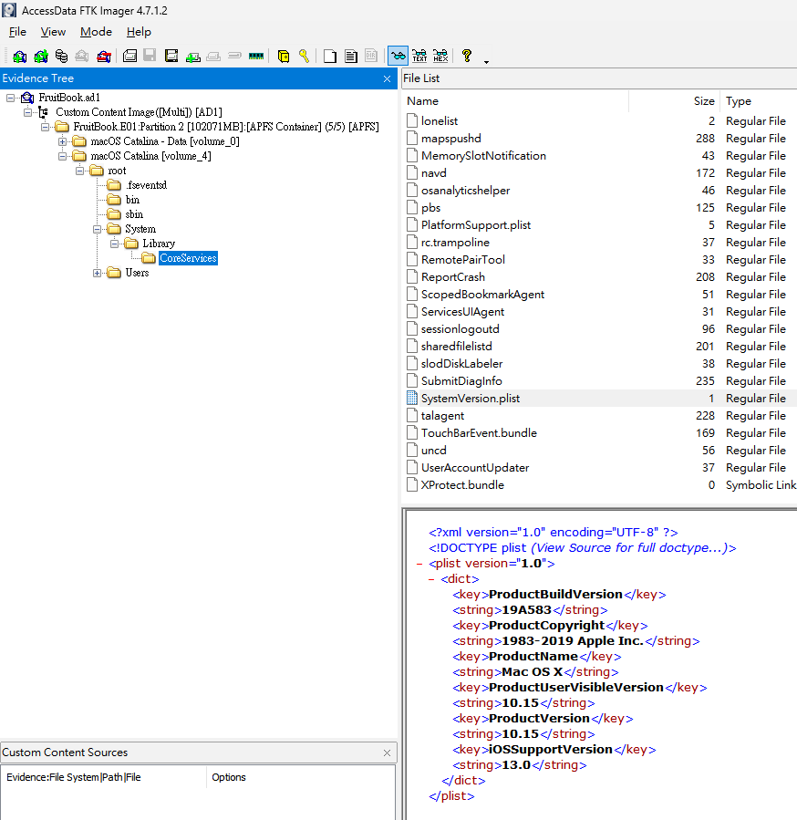This screenshot has height=820, width=797.
Task: Toggle automatic file view mode (glasses icon)
Action: point(398,56)
